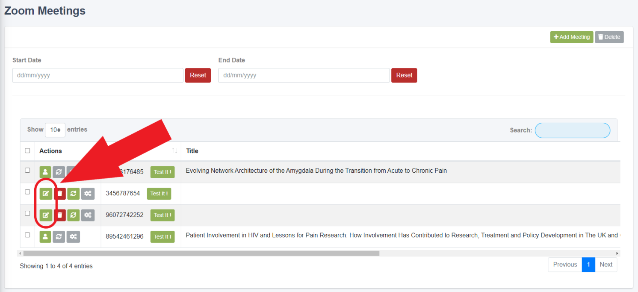Click the edit icon for meeting 3456787654
The width and height of the screenshot is (638, 292).
(x=45, y=194)
